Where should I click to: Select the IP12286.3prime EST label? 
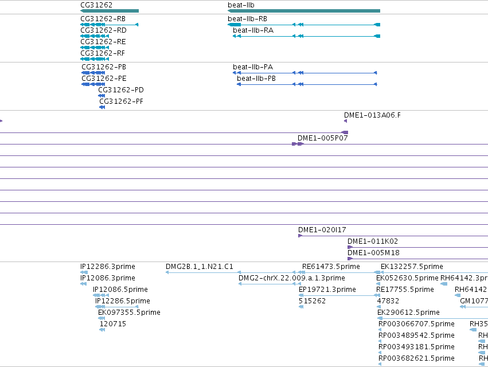(108, 267)
